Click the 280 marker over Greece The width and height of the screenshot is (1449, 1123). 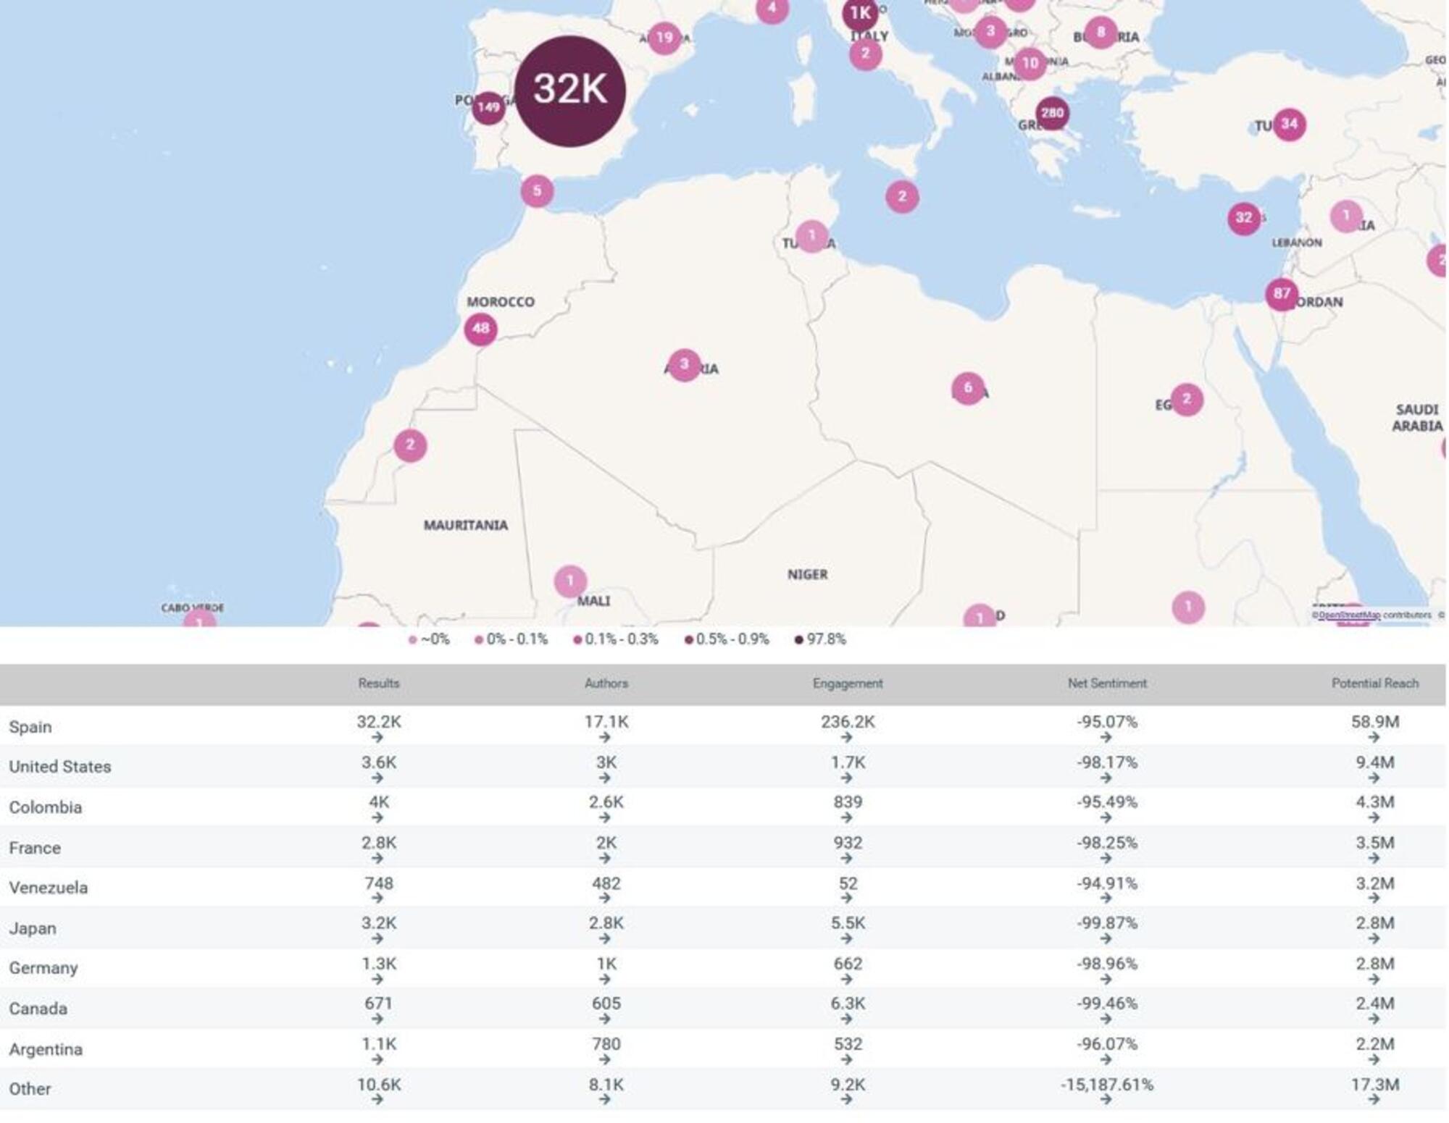point(1051,113)
